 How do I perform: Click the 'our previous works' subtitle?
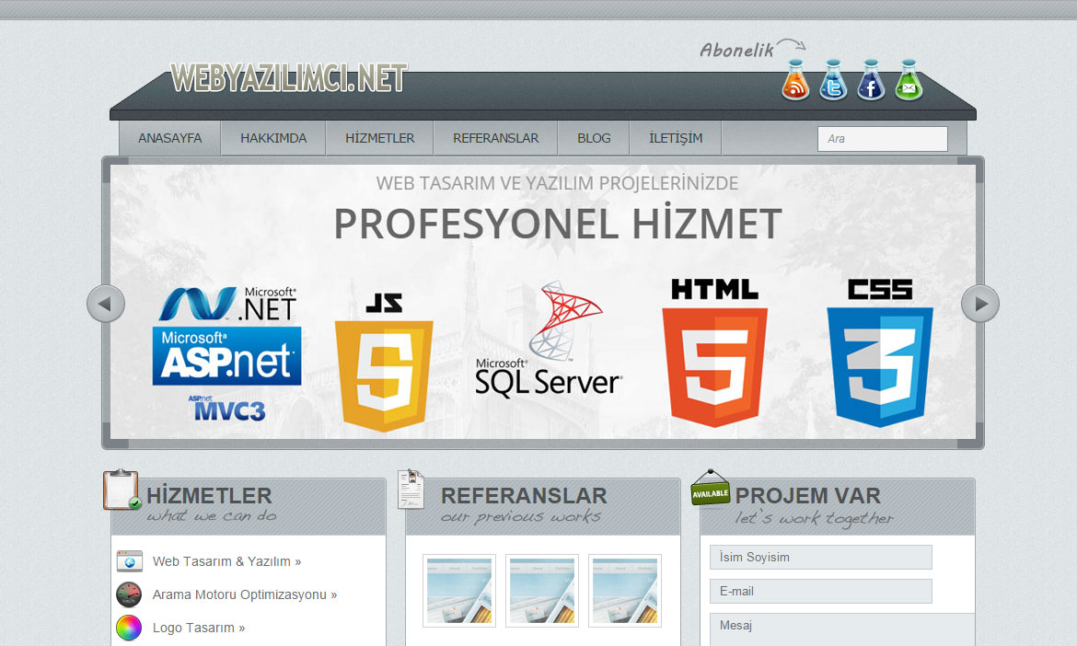521,517
